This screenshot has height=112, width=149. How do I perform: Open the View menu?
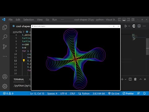[x=40, y=20]
